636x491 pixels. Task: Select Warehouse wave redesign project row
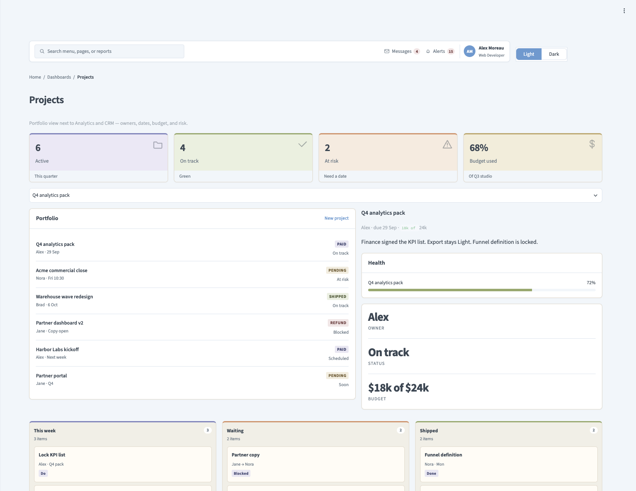click(192, 301)
